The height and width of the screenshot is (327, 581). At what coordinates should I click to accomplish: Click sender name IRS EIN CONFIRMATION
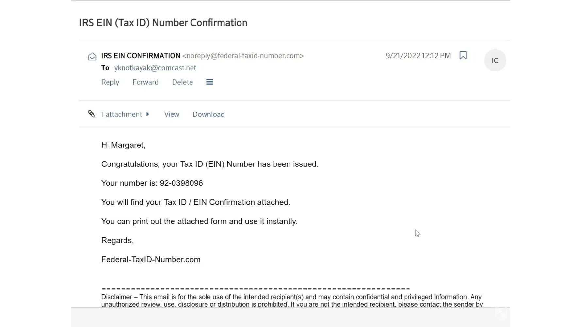141,56
